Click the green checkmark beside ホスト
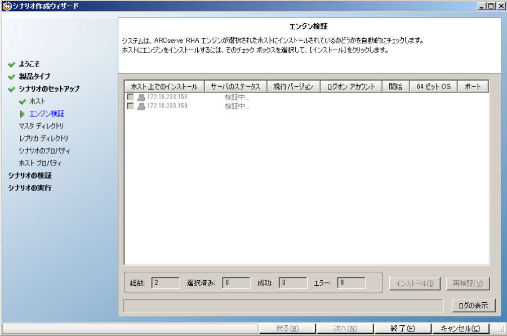Viewport: 507px width, 336px height. coord(23,101)
